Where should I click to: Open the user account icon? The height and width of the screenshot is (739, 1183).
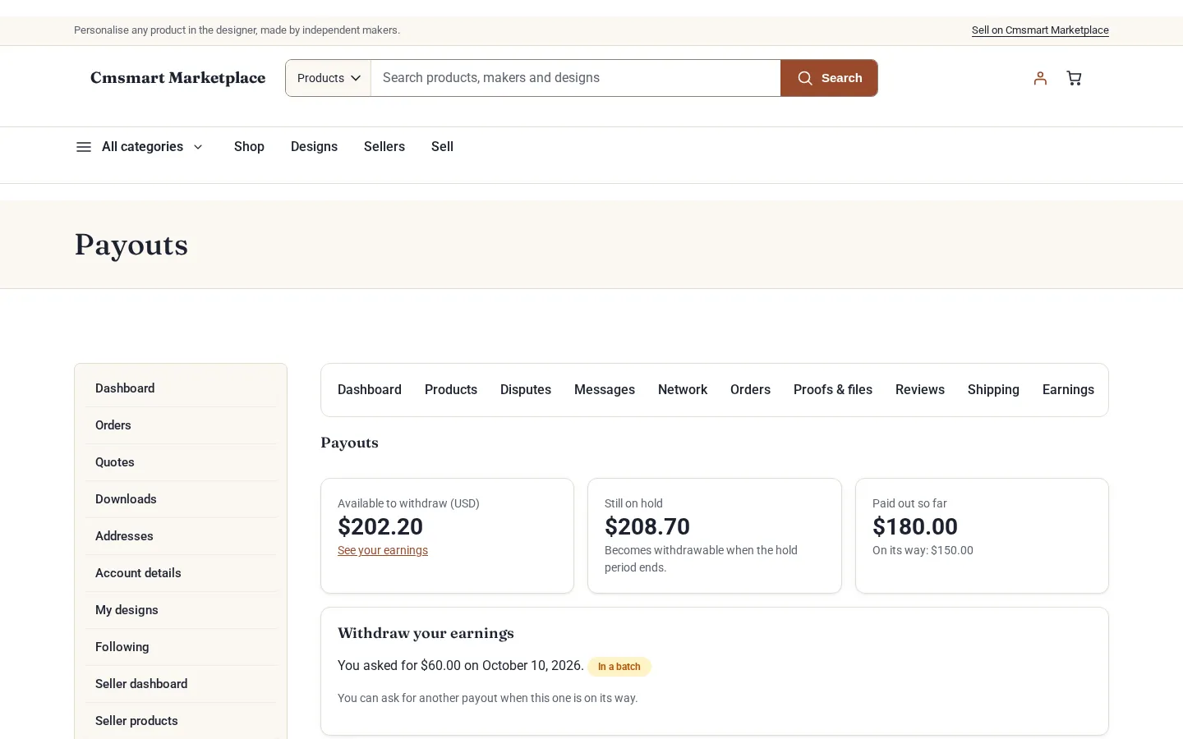click(1040, 78)
